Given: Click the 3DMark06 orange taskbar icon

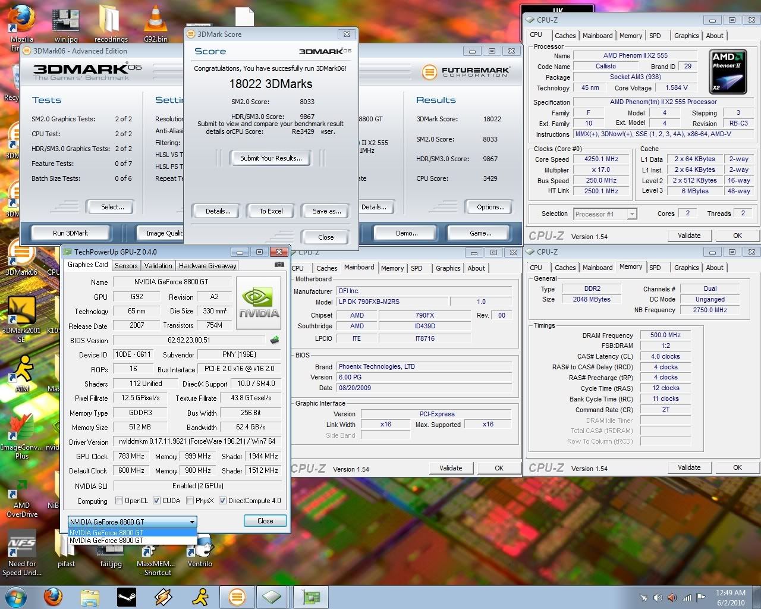Looking at the screenshot, I should tap(237, 597).
